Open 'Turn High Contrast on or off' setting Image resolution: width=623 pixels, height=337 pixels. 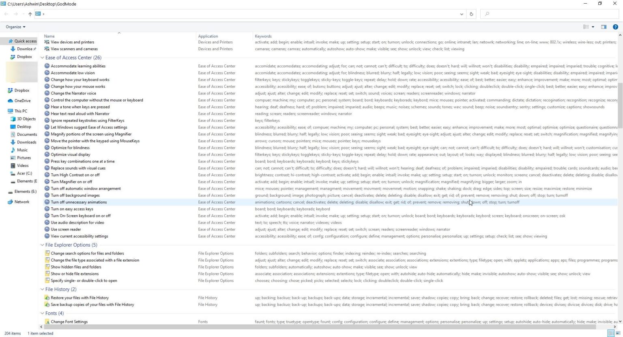75,175
